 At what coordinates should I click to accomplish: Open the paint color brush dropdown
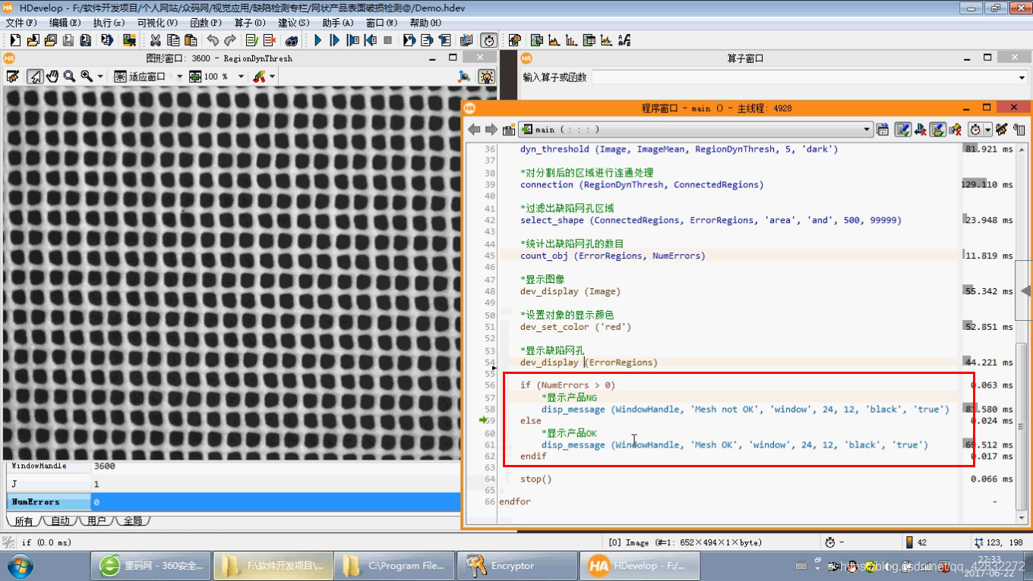click(272, 77)
